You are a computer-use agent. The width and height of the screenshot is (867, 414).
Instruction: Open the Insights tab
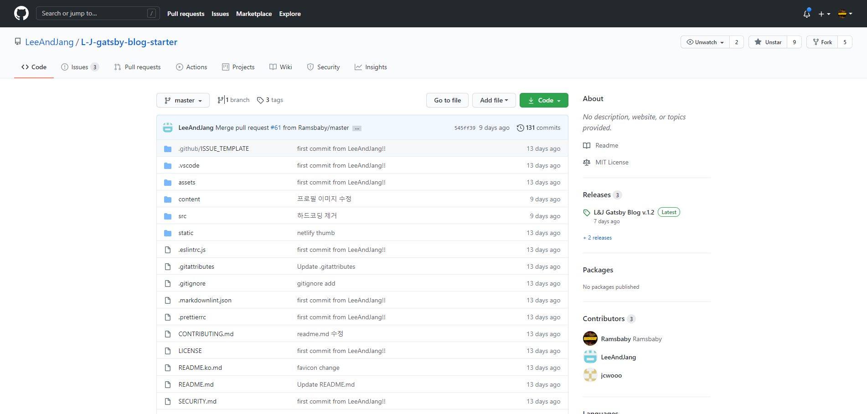click(x=371, y=67)
